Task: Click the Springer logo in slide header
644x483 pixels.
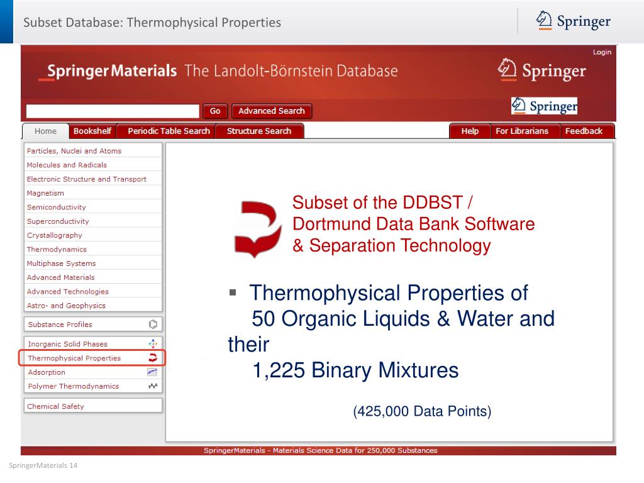Action: (574, 21)
